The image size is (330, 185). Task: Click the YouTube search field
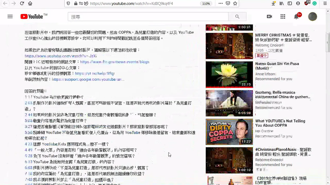pos(148,17)
